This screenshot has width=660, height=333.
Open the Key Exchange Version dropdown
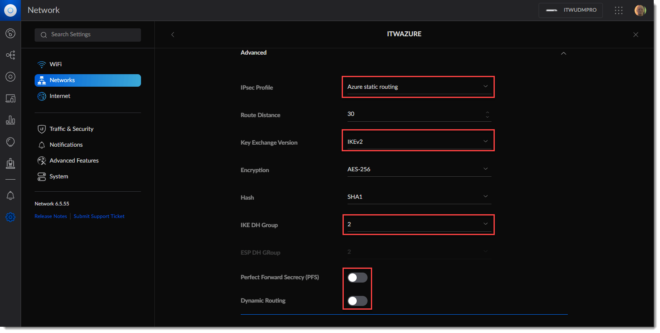[x=419, y=142]
